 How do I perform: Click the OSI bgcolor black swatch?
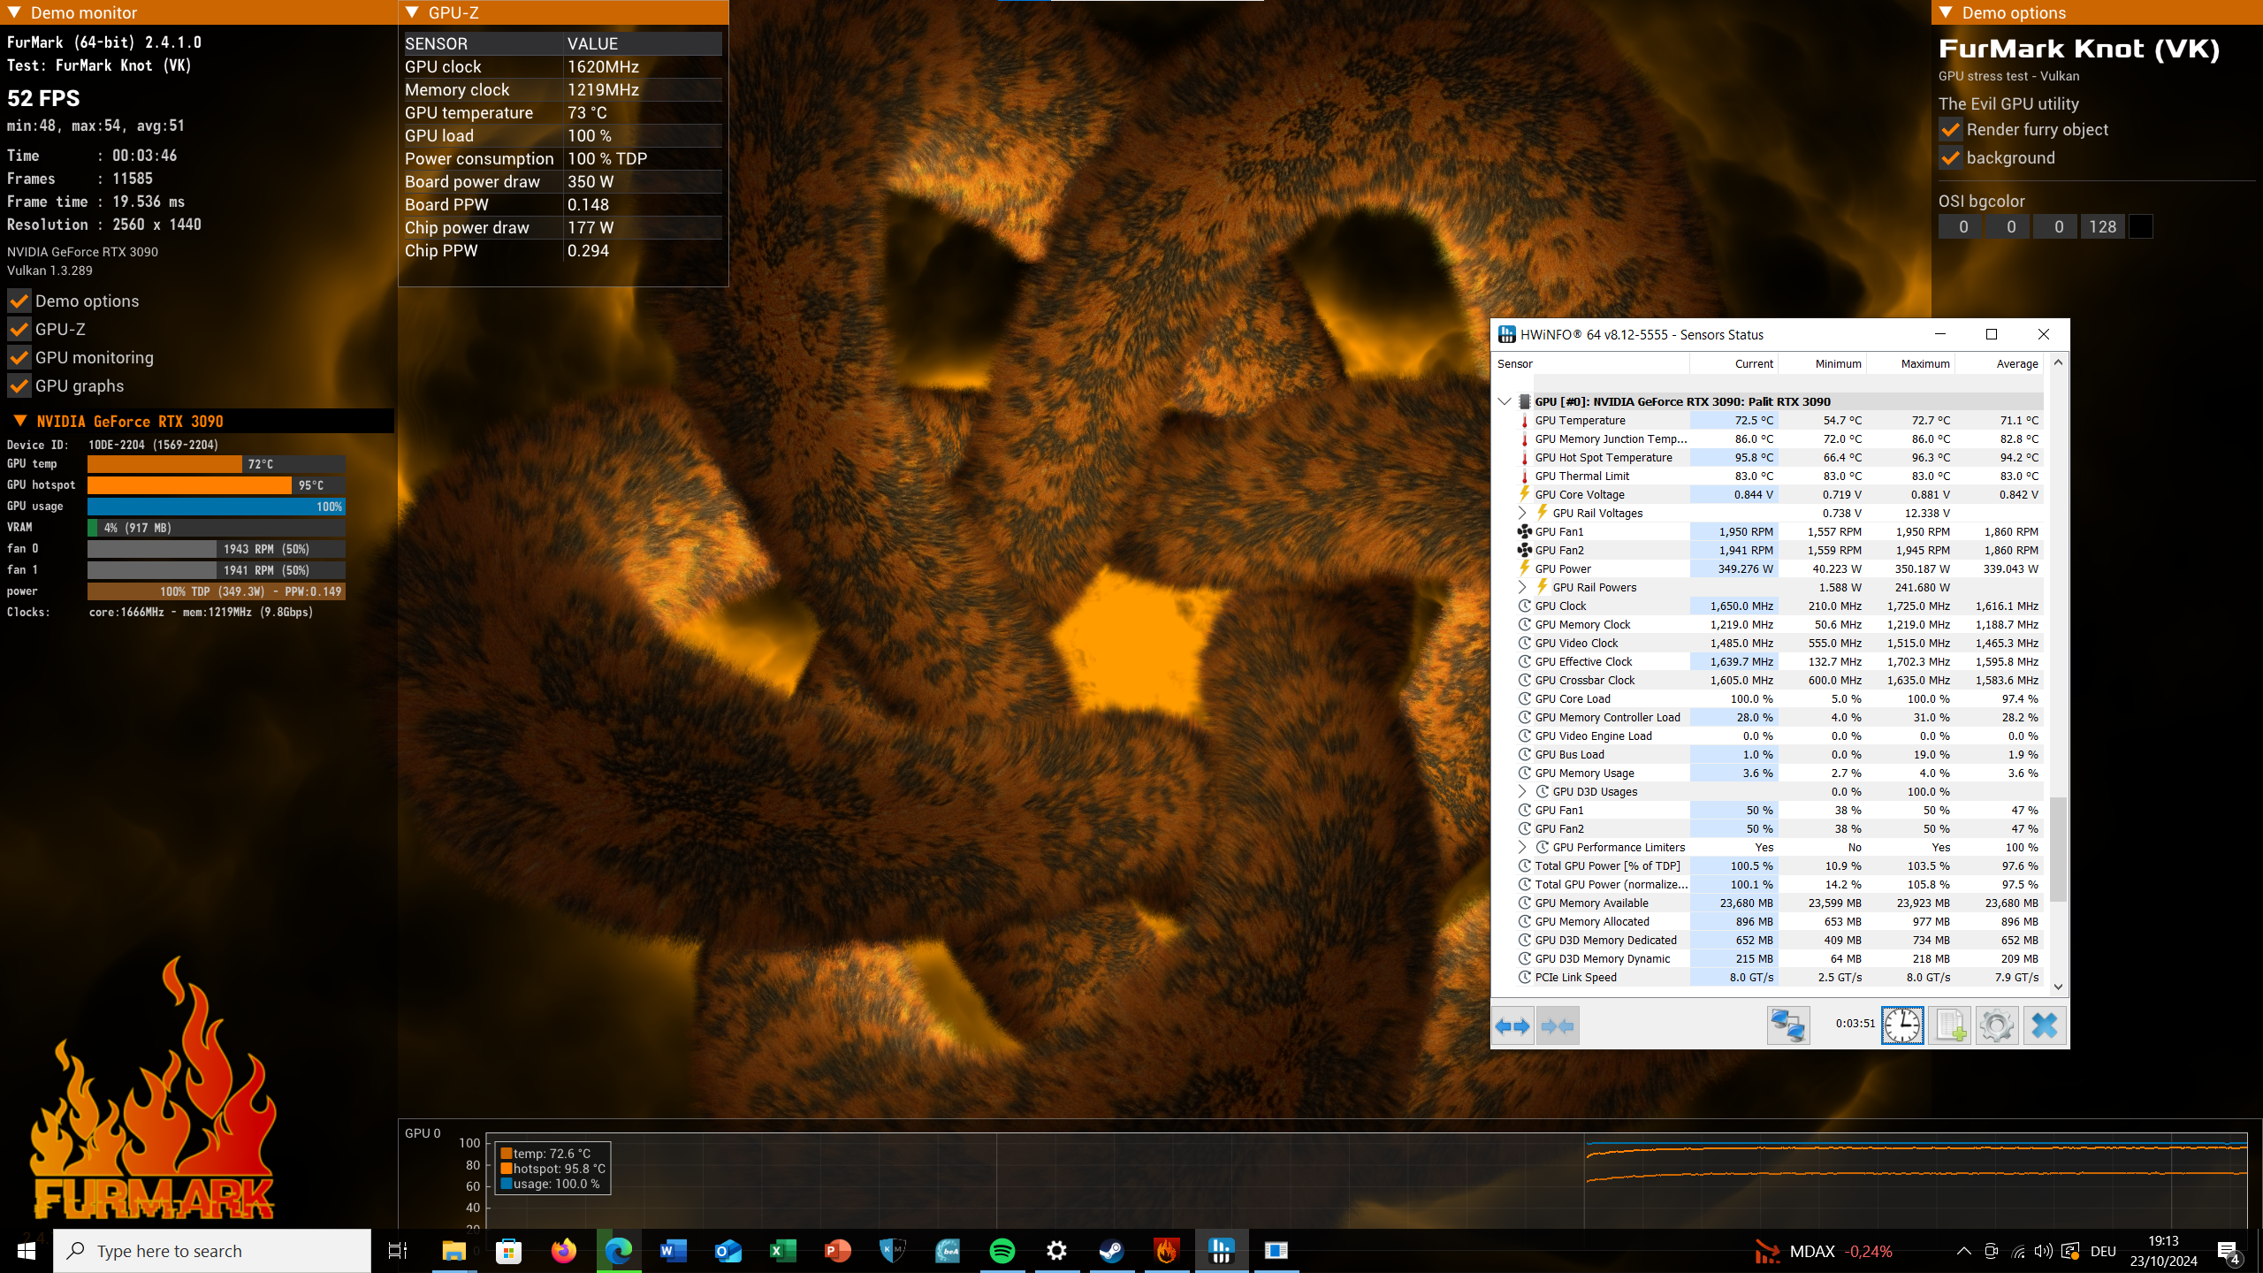point(2141,226)
